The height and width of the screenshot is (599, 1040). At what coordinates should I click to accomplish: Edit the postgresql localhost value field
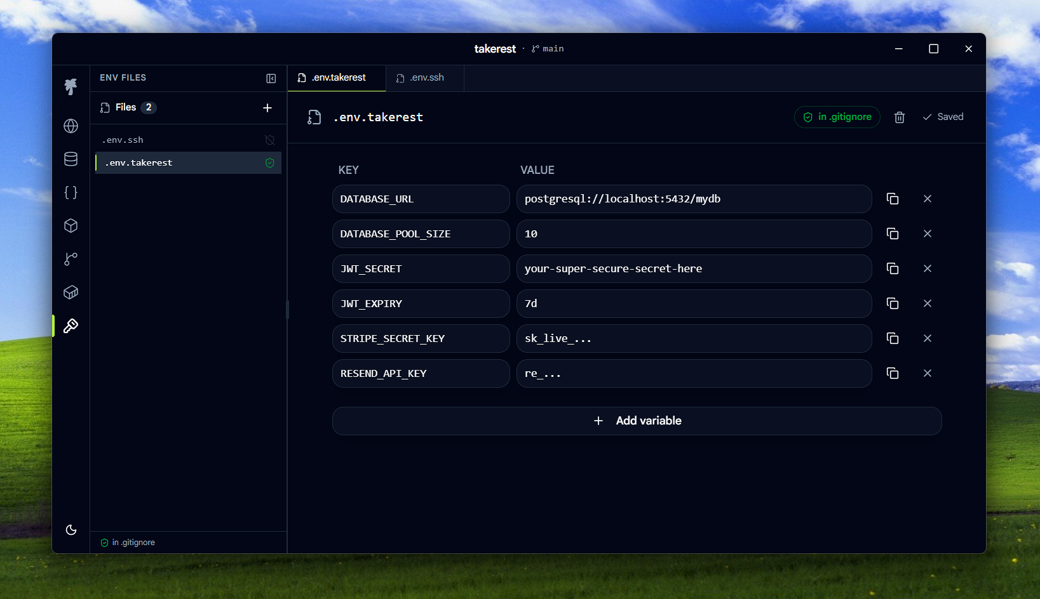click(x=694, y=199)
